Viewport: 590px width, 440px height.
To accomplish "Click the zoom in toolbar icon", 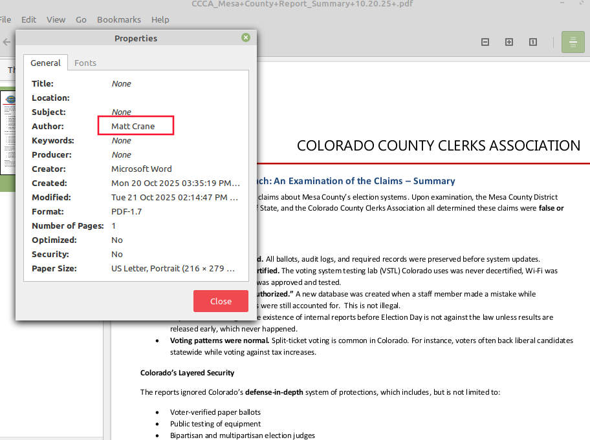I will pyautogui.click(x=509, y=42).
